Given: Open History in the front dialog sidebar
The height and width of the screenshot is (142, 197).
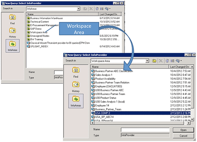Looking at the screenshot, I should (76, 87).
